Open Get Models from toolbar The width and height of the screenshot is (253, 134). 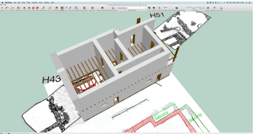point(92,8)
